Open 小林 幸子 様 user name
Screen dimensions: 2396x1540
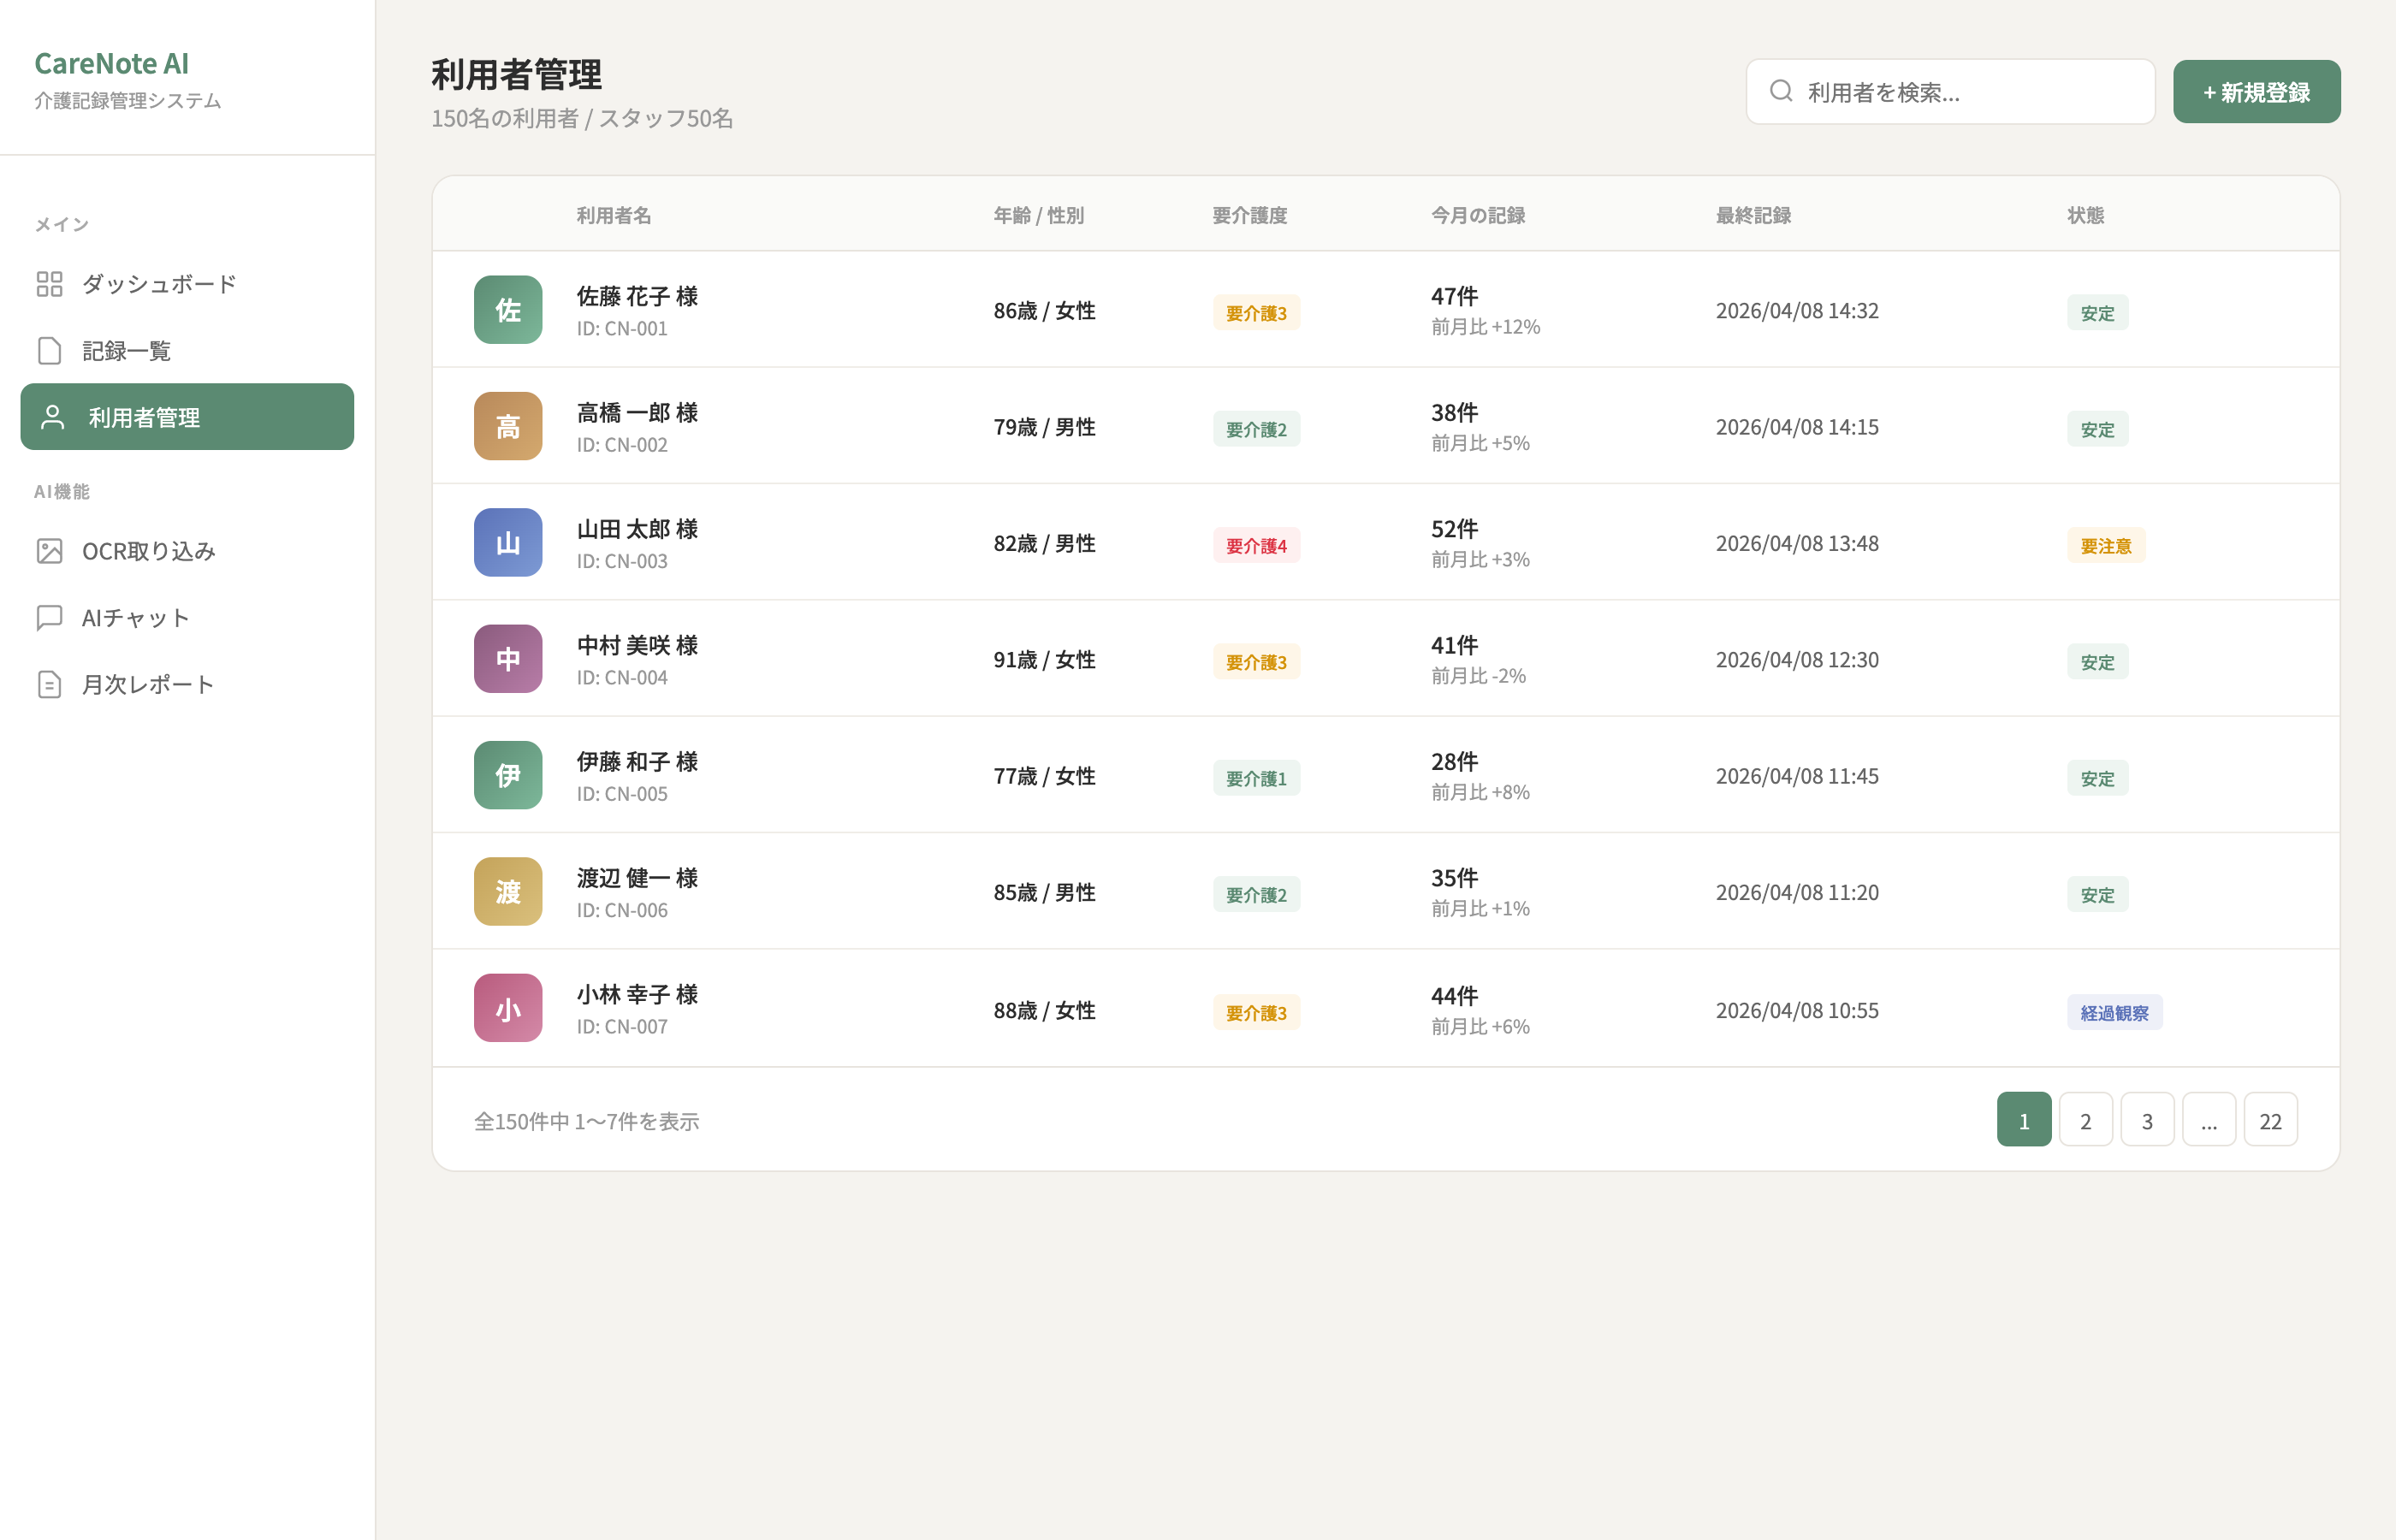637,994
